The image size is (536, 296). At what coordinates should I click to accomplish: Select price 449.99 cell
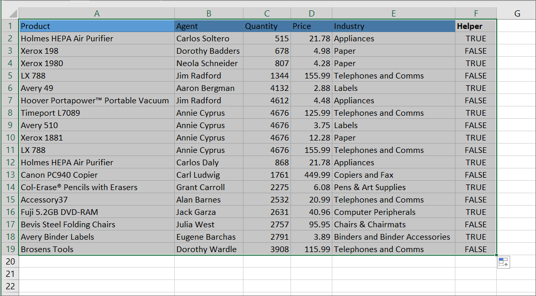[311, 175]
